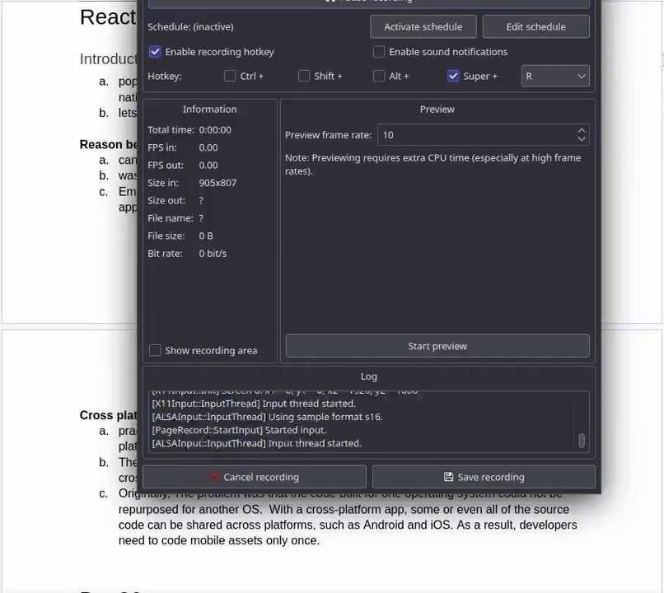The height and width of the screenshot is (593, 664).
Task: Click the Start preview button
Action: 437,346
